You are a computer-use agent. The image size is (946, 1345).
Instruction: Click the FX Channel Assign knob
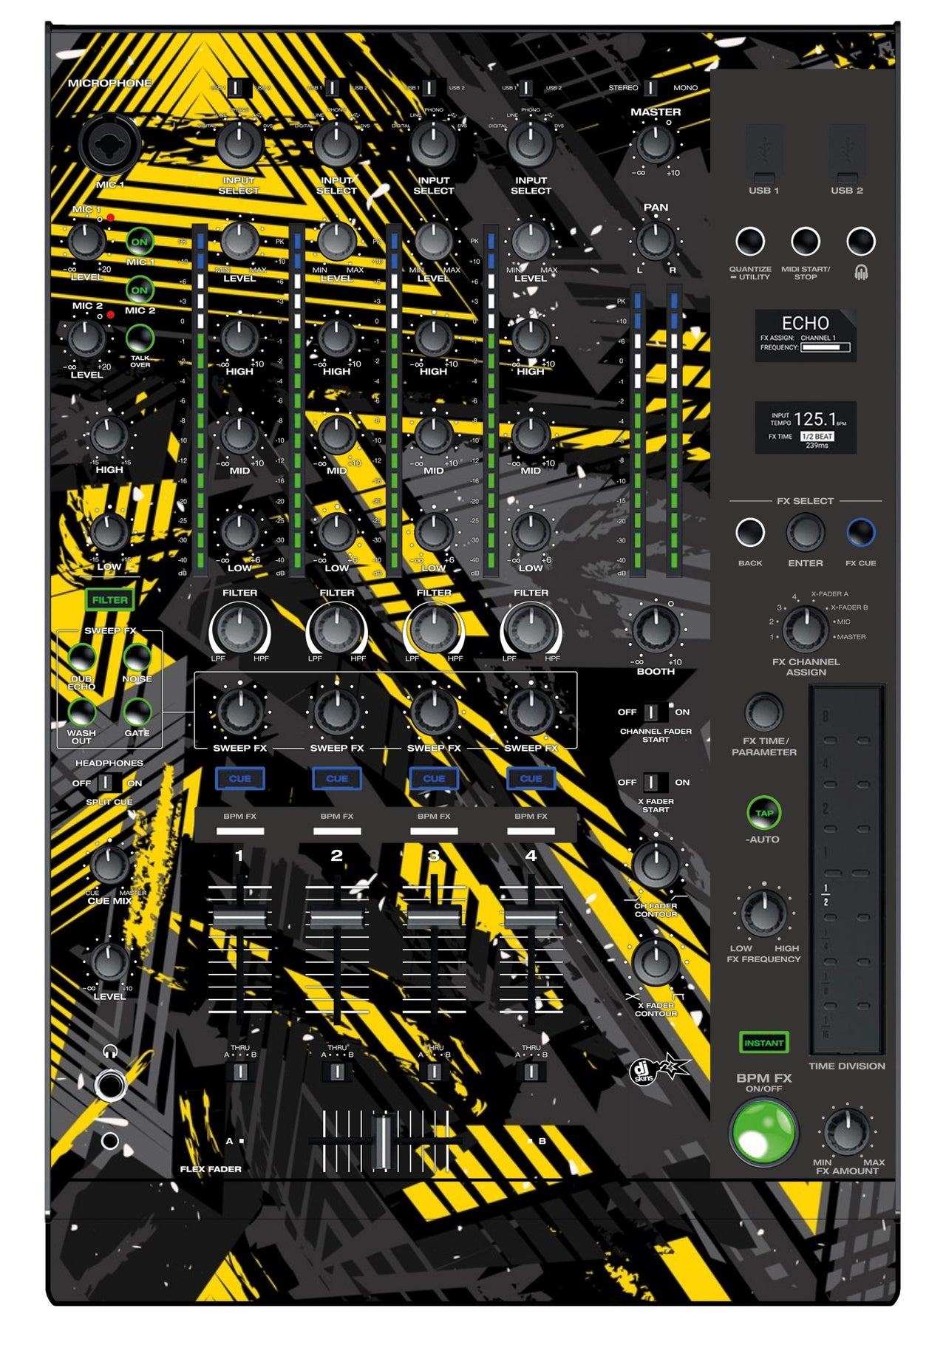click(x=806, y=629)
